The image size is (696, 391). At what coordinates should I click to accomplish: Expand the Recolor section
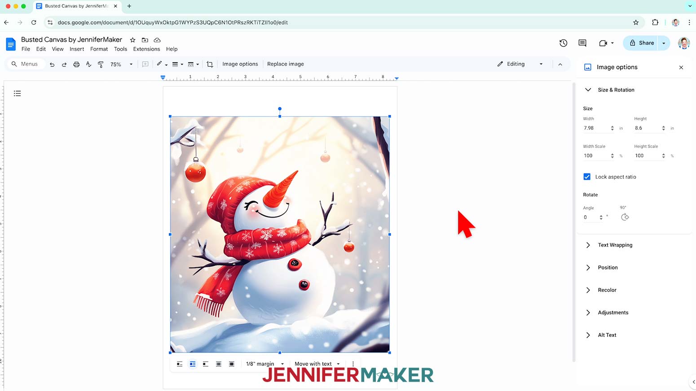588,290
